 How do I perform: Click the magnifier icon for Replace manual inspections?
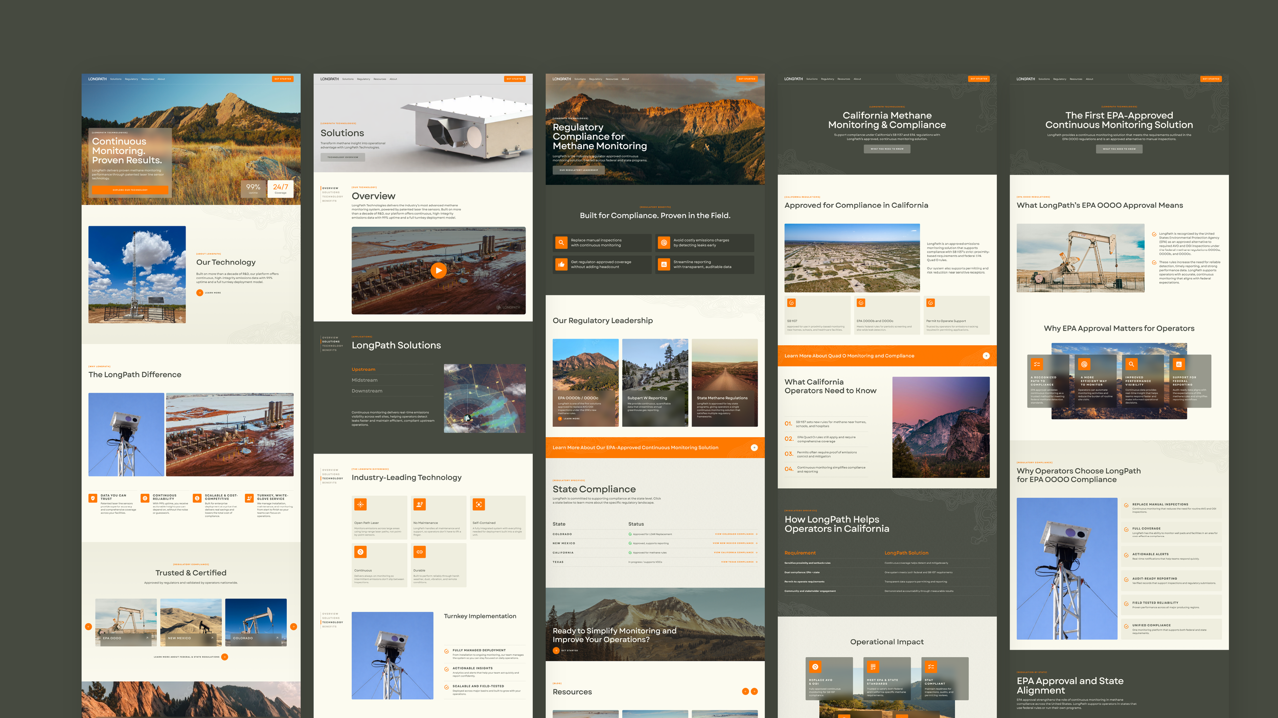[561, 243]
